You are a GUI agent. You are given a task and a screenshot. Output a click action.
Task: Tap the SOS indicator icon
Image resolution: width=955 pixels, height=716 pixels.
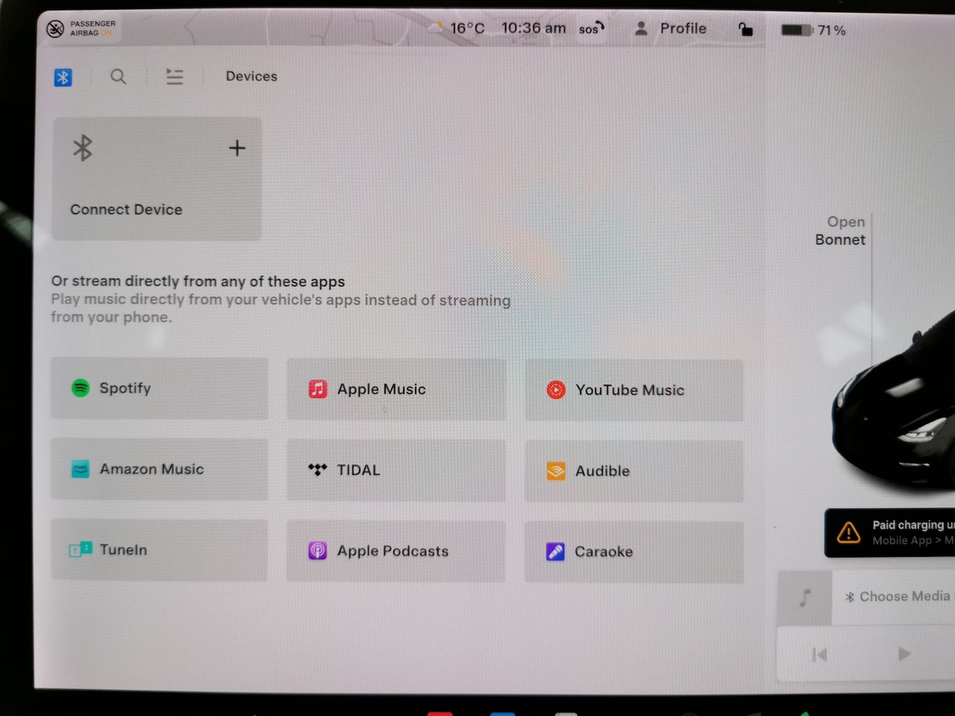[591, 29]
